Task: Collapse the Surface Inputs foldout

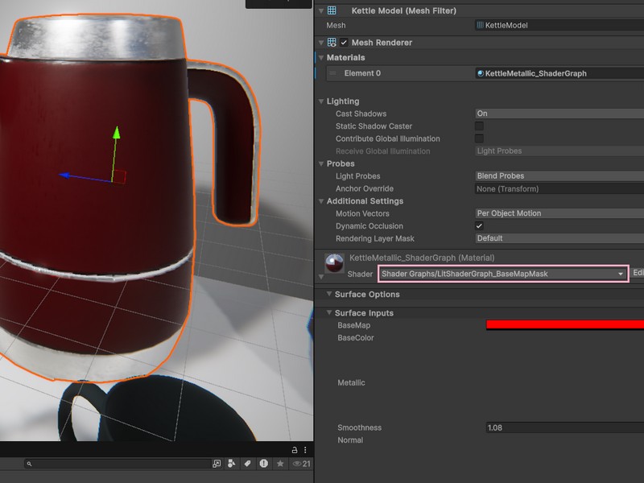Action: tap(328, 312)
